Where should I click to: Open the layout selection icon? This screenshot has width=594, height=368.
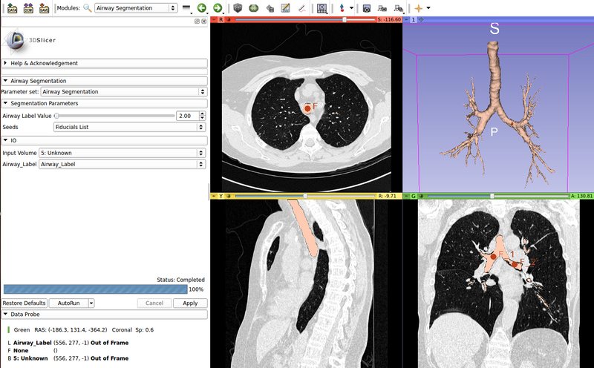[322, 8]
